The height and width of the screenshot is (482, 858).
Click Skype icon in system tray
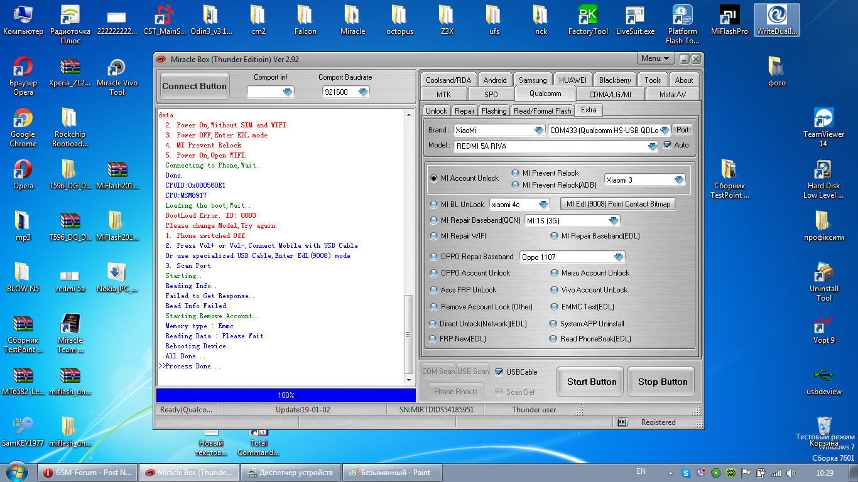(686, 473)
